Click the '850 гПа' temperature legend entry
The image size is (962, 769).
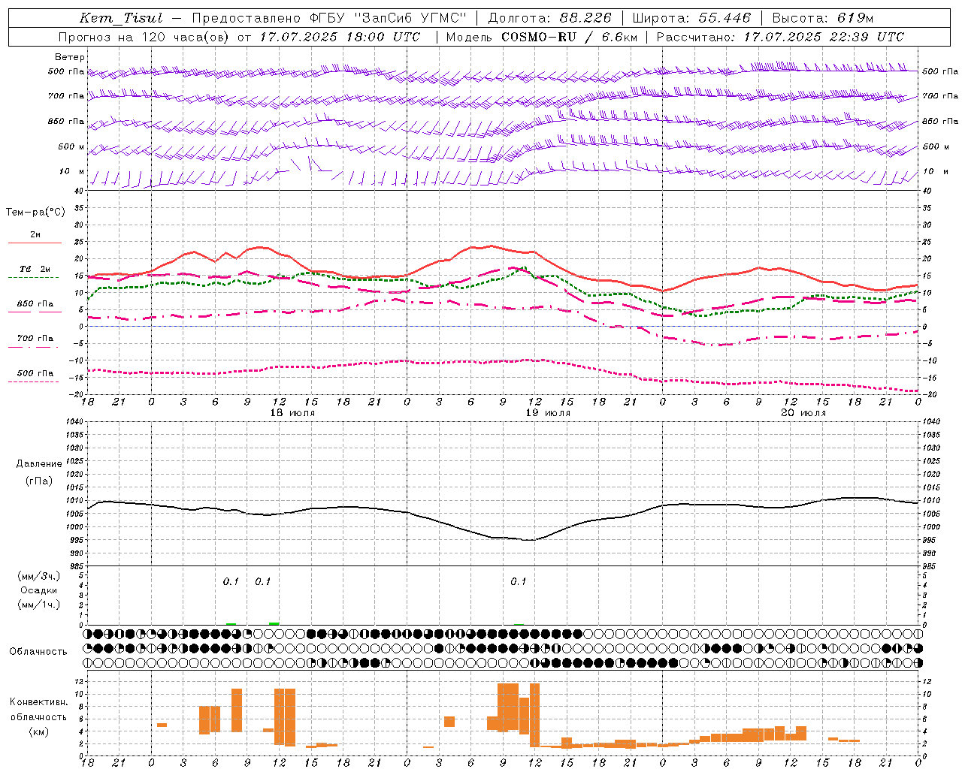click(35, 304)
